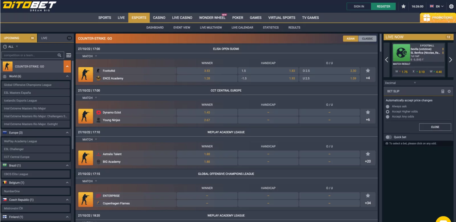Pick the O 2.5 odds at 2.30
The image size is (456, 222).
point(329,71)
